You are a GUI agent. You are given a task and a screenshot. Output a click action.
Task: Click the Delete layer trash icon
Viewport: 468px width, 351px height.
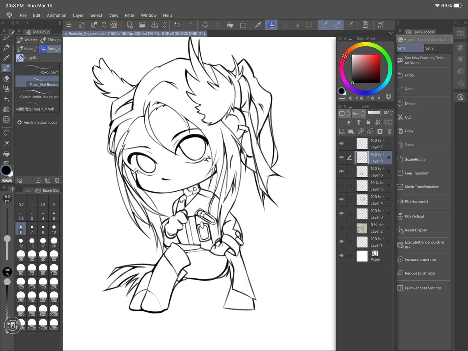pyautogui.click(x=389, y=132)
